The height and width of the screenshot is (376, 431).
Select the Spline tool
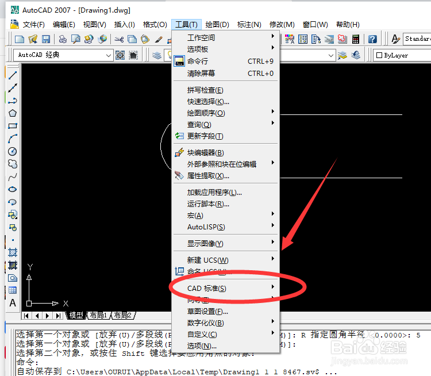click(x=13, y=177)
